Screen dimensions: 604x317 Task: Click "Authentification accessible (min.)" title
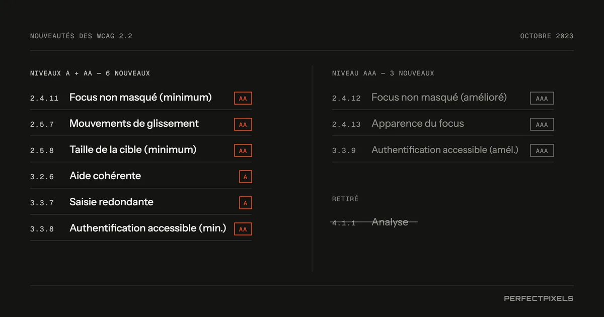(148, 228)
